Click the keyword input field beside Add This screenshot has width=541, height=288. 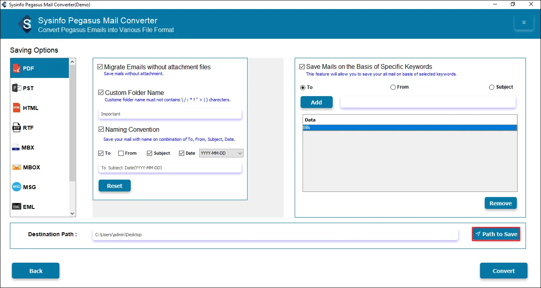point(428,102)
